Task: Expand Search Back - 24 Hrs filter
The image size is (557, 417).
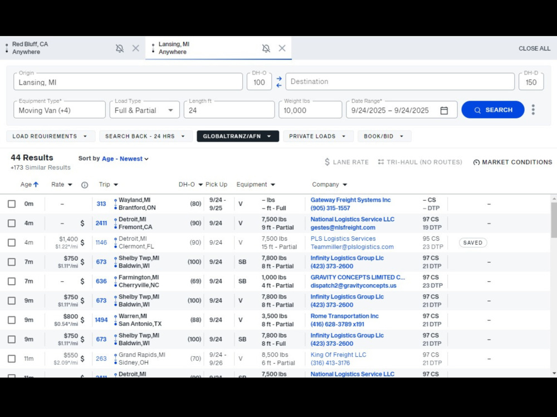Action: [145, 136]
